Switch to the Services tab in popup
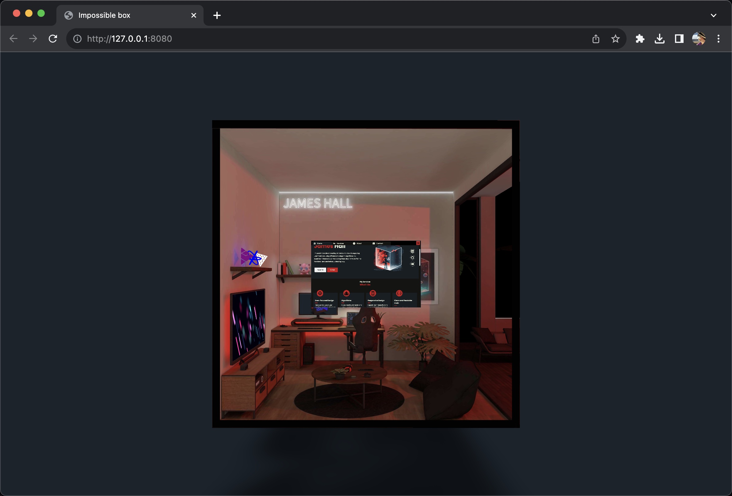 (x=339, y=243)
